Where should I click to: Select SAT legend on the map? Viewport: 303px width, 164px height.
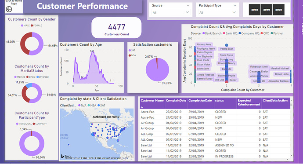click(101, 106)
